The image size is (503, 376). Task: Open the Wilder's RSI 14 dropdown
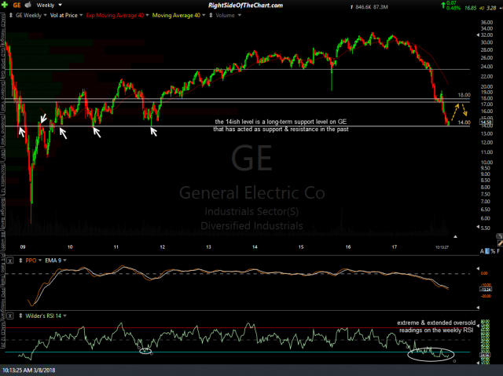[x=64, y=316]
